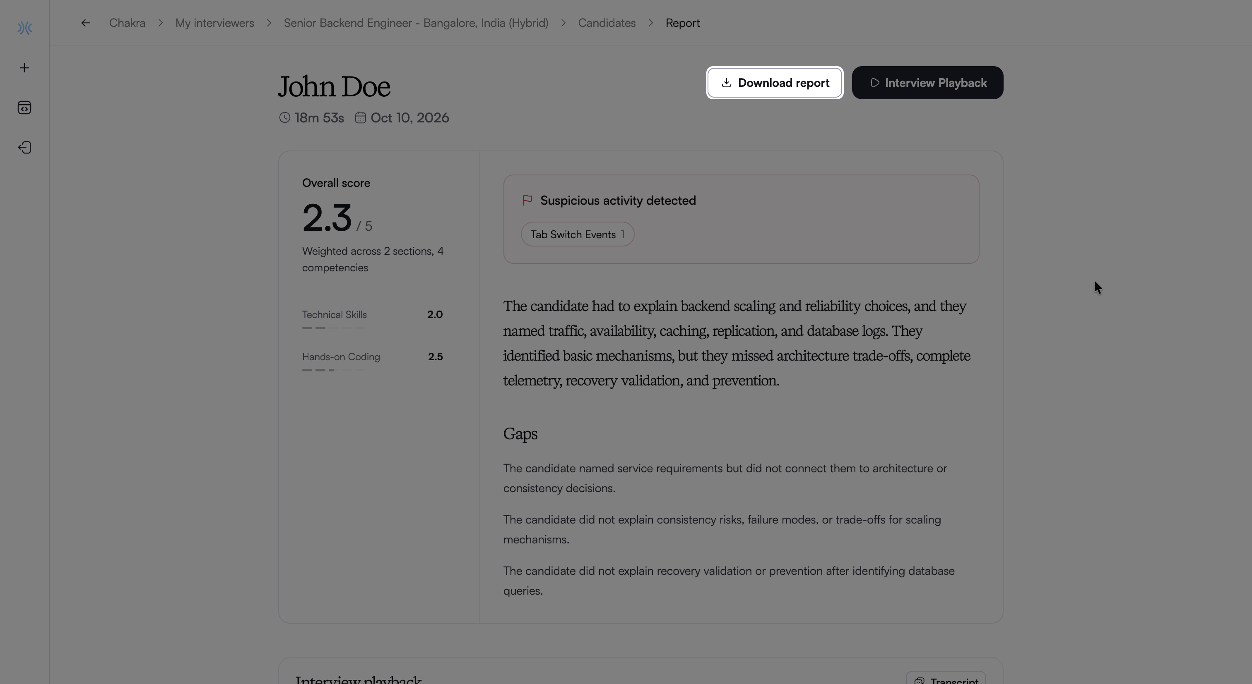Click the download icon in Download report
This screenshot has width=1252, height=684.
727,83
